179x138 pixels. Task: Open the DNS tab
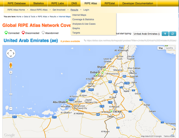[x=74, y=3]
